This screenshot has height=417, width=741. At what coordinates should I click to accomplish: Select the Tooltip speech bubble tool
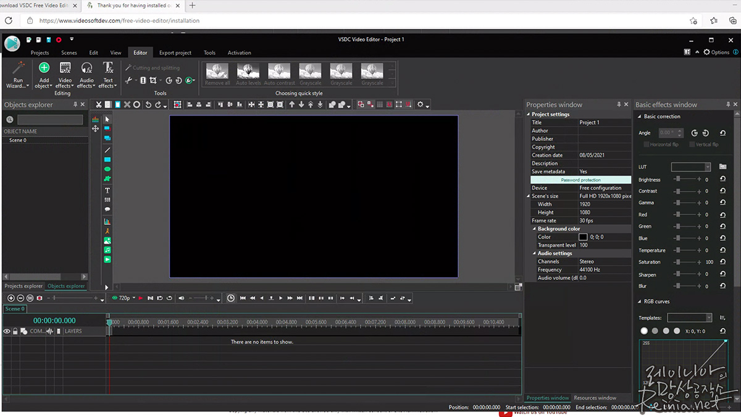(107, 209)
